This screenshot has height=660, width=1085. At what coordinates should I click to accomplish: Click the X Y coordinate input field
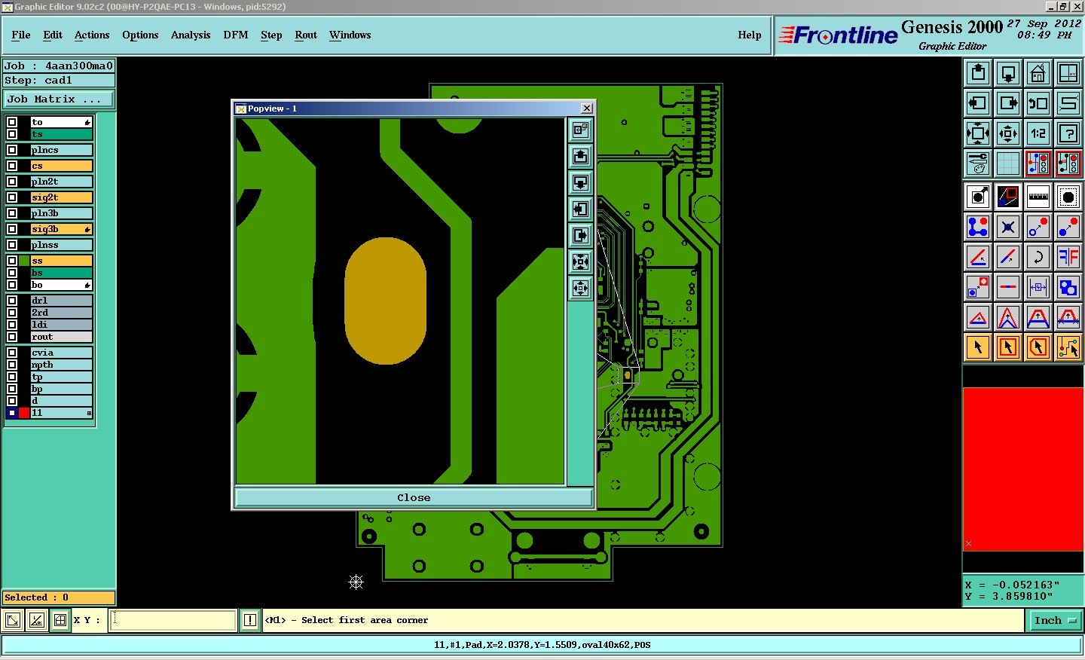coord(173,621)
